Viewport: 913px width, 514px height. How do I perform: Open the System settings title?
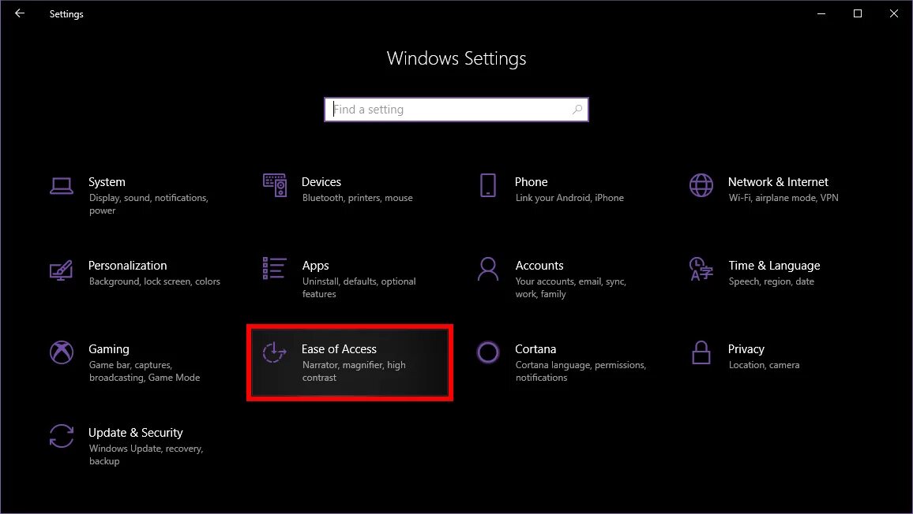click(107, 182)
